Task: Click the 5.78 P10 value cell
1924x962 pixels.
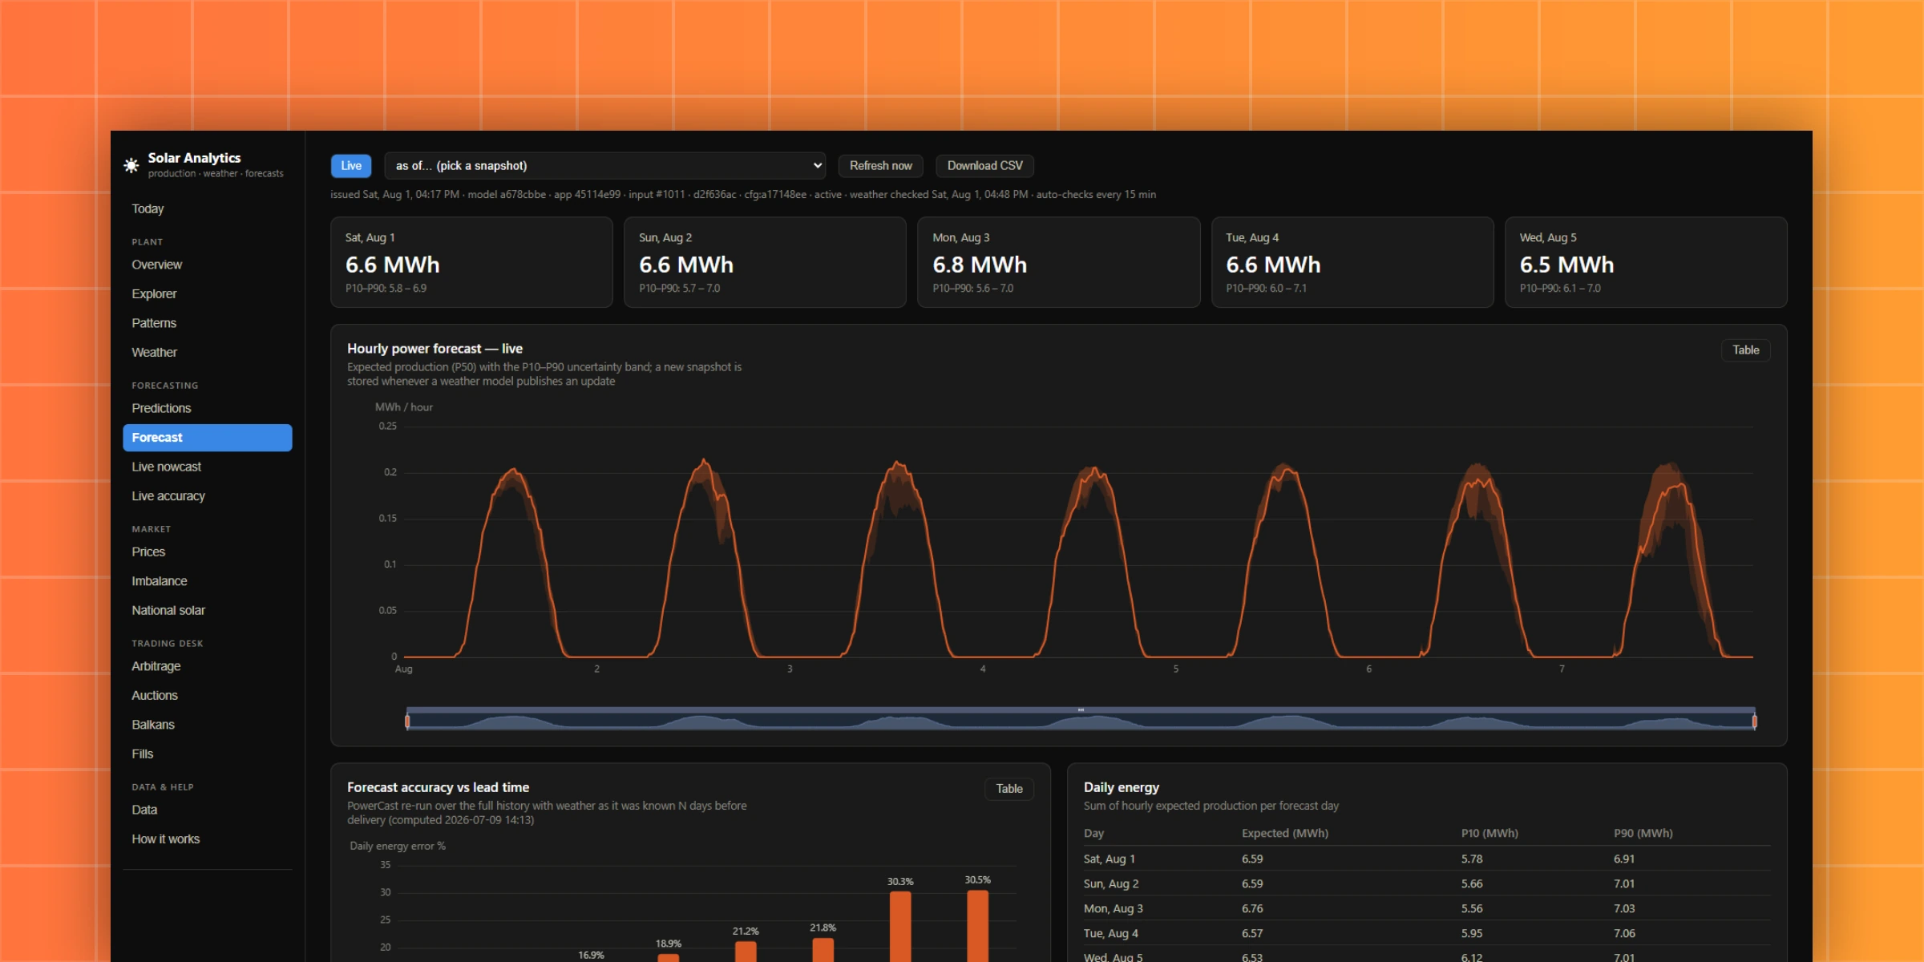Action: (1472, 859)
